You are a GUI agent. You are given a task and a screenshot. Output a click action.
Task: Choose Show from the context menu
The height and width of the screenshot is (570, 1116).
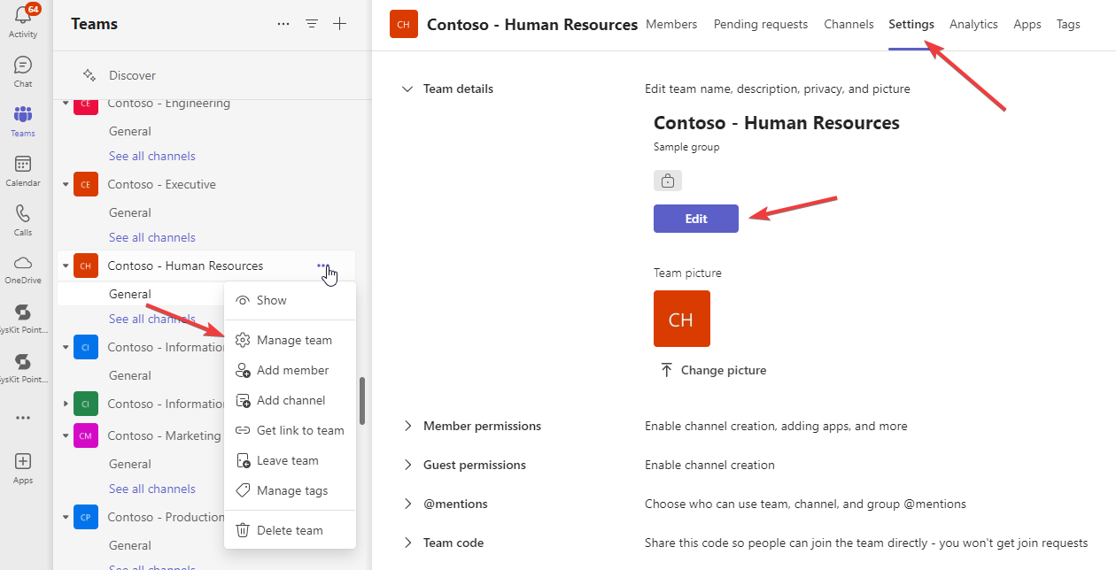pyautogui.click(x=290, y=300)
